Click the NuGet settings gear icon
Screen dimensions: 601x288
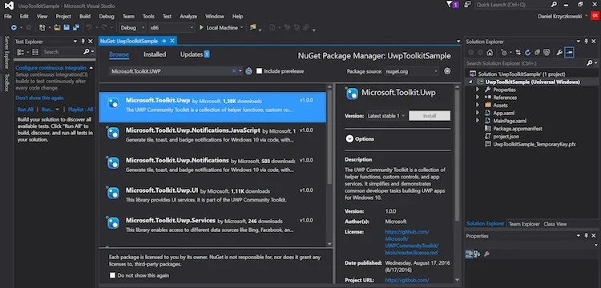click(447, 71)
